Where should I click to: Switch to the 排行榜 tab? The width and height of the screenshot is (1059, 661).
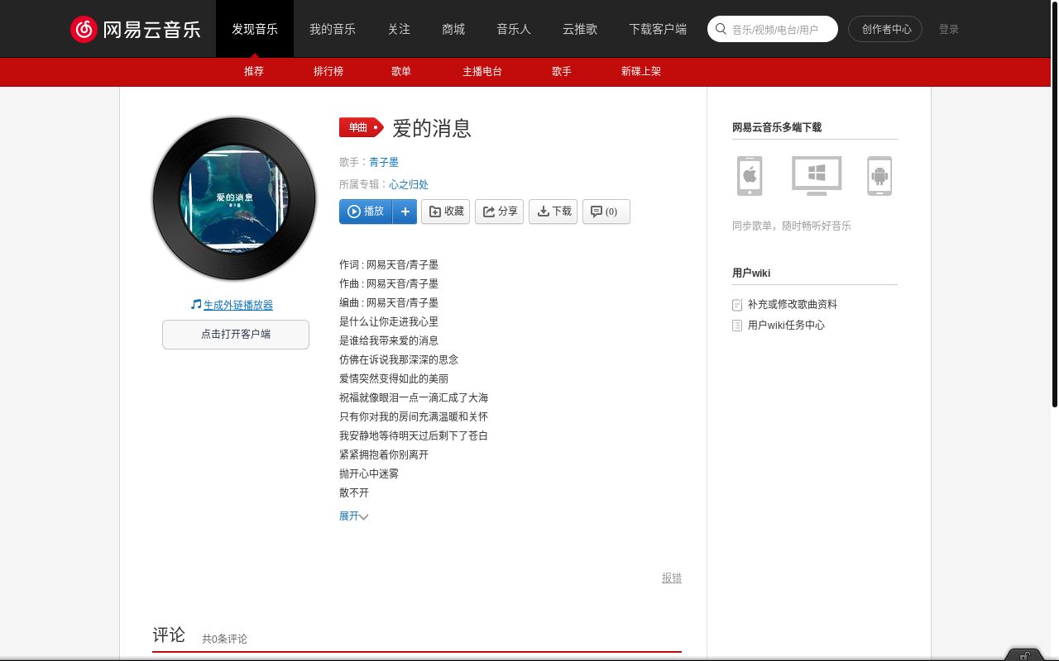tap(328, 72)
